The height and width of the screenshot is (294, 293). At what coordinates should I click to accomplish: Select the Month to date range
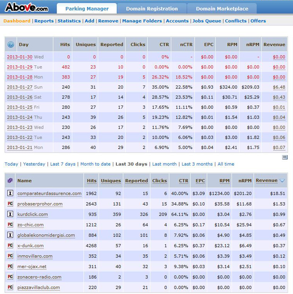[x=95, y=164]
